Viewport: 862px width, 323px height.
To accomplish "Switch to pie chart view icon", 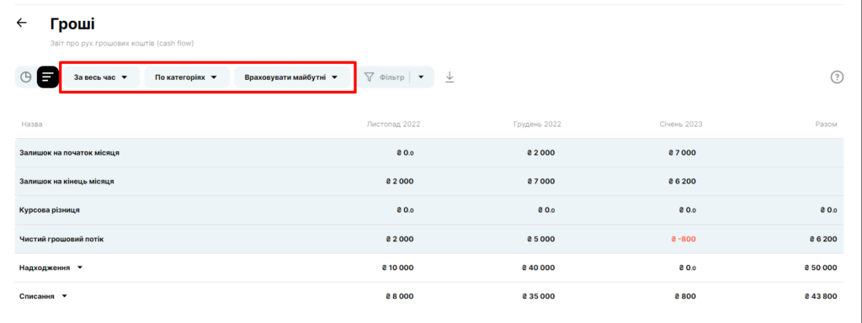I will 26,77.
